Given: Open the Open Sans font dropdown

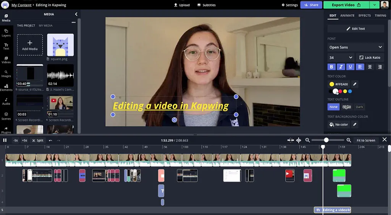Looking at the screenshot, I should click(x=355, y=47).
